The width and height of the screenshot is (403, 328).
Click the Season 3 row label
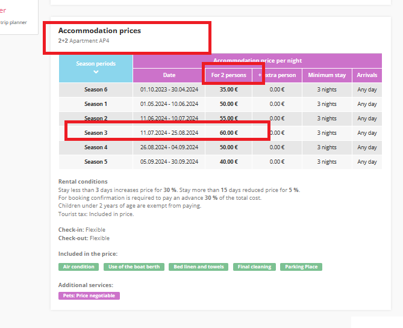95,133
